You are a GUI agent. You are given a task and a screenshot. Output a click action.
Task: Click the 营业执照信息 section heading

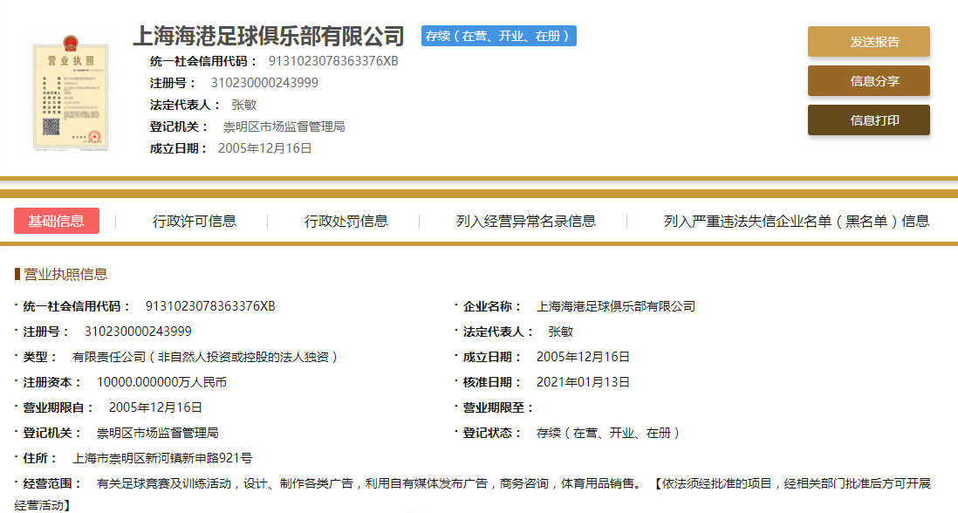coord(65,274)
